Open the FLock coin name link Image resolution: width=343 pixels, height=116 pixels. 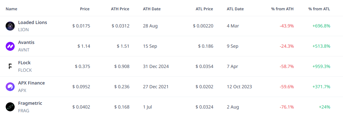(24, 63)
